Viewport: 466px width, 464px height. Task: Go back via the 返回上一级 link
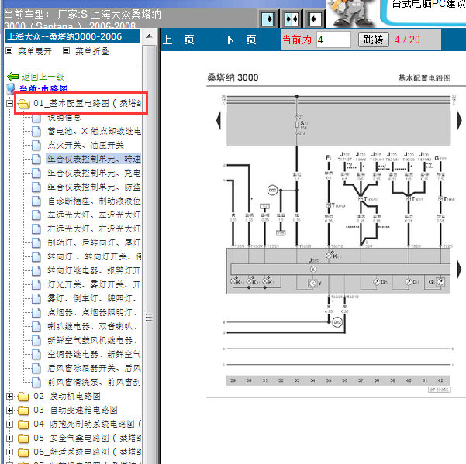pyautogui.click(x=43, y=77)
